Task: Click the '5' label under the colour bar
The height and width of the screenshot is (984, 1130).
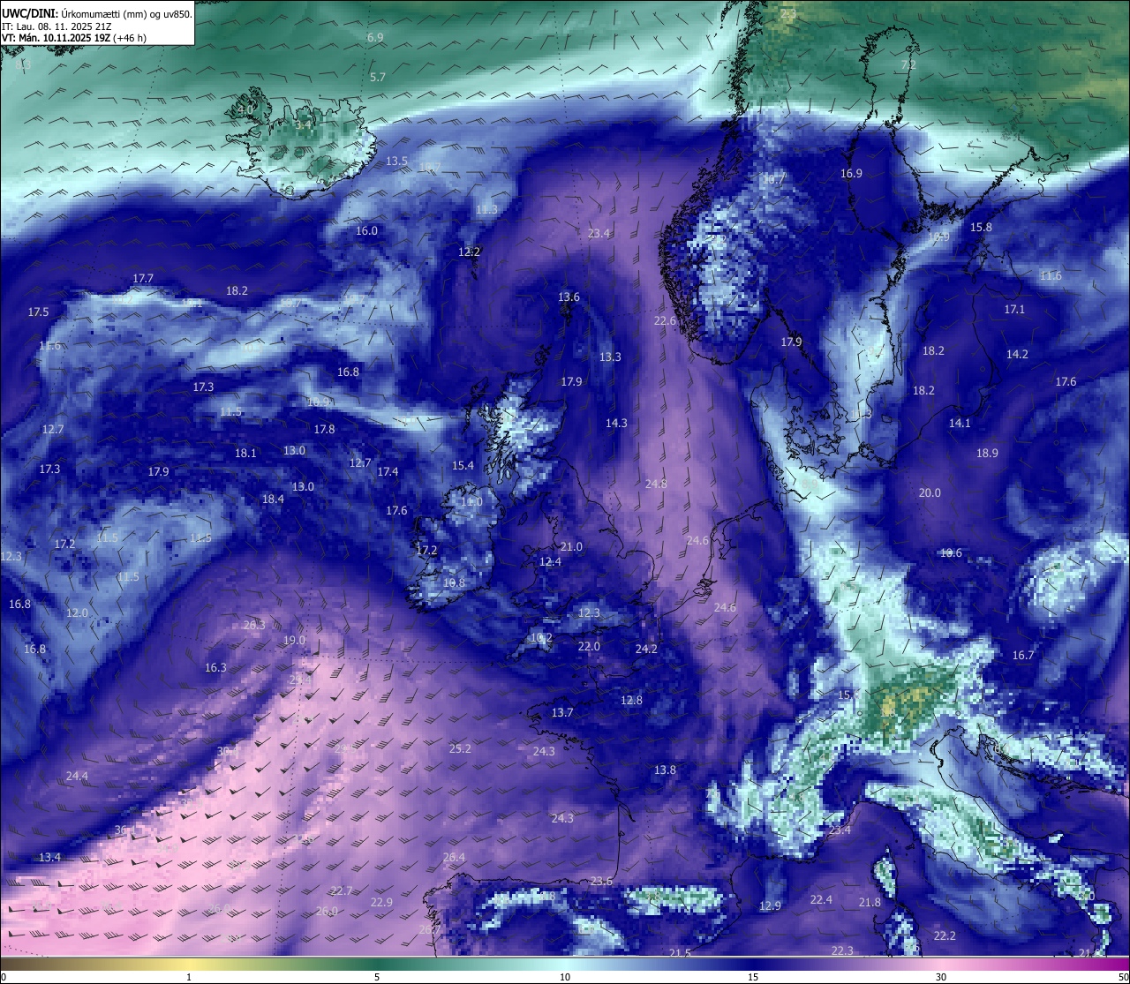Action: [377, 977]
